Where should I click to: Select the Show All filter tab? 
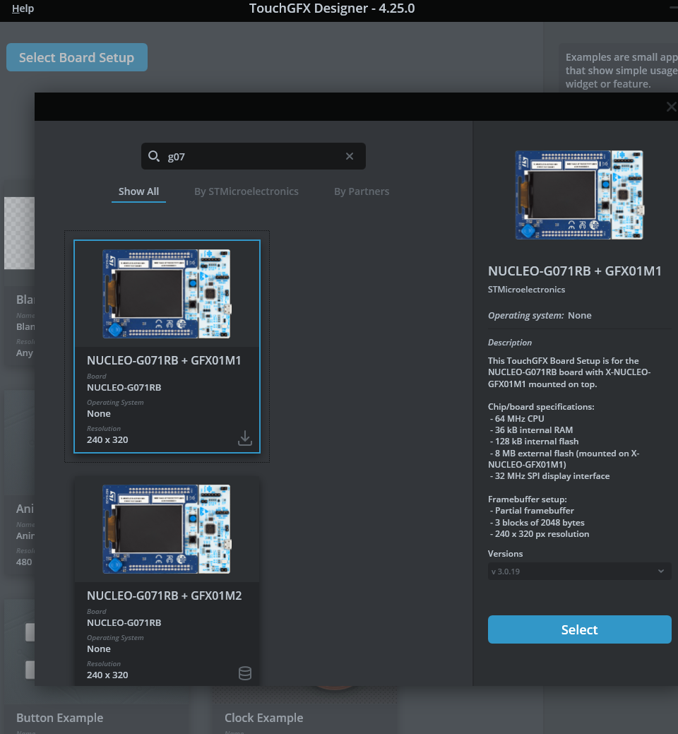coord(138,191)
